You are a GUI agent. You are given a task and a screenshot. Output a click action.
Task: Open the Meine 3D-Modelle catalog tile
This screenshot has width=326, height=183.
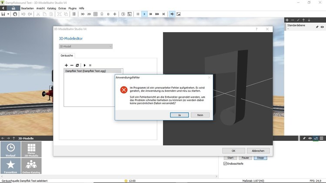31,149
